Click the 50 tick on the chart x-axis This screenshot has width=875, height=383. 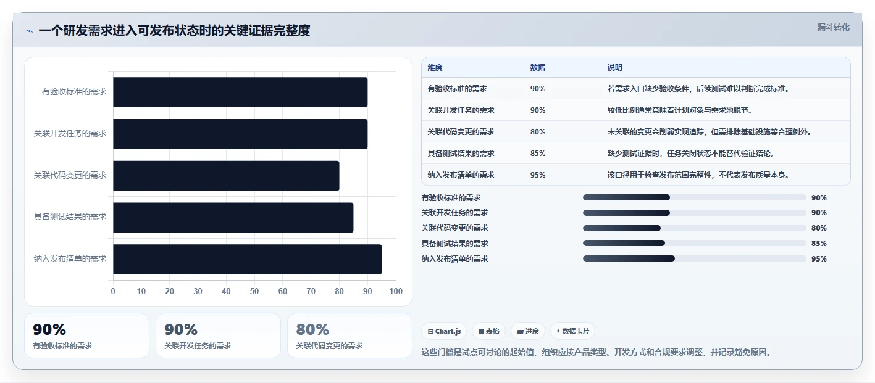[x=254, y=292]
